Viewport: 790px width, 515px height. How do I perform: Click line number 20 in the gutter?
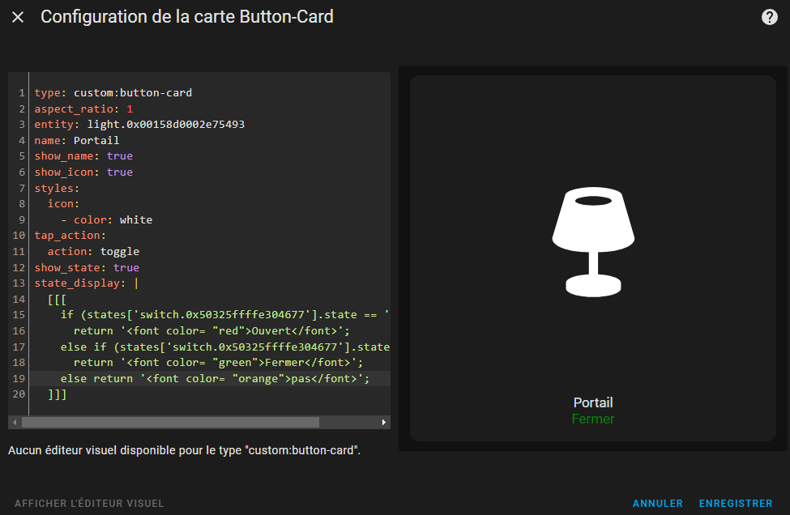coord(19,394)
